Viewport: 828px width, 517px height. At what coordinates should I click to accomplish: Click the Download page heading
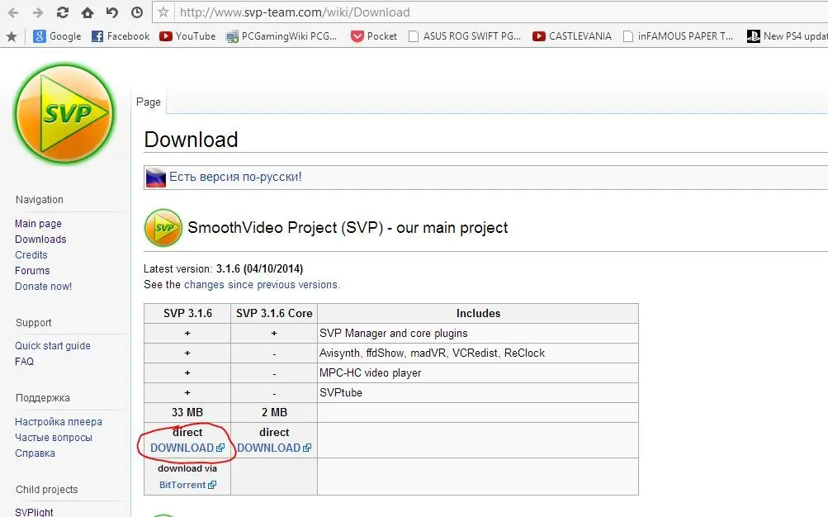tap(192, 140)
